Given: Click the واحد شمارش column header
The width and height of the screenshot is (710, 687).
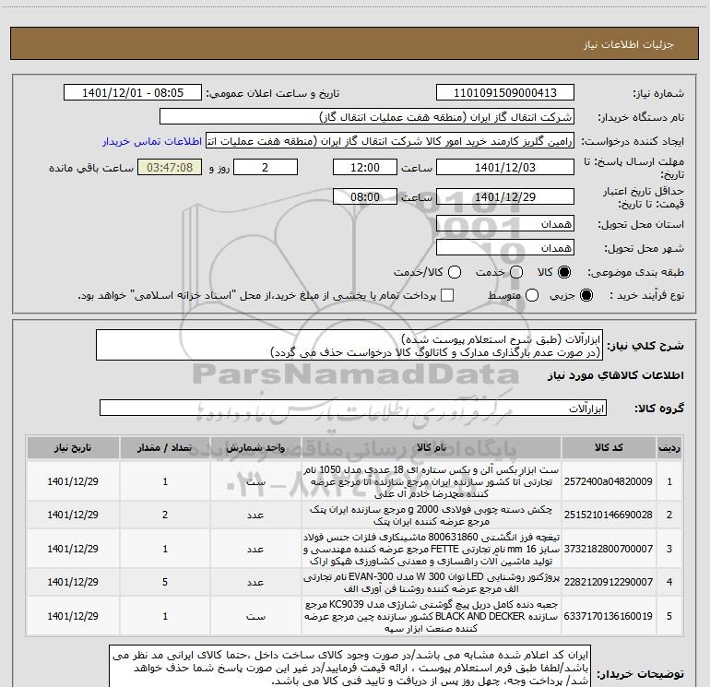Looking at the screenshot, I should coord(255,447).
